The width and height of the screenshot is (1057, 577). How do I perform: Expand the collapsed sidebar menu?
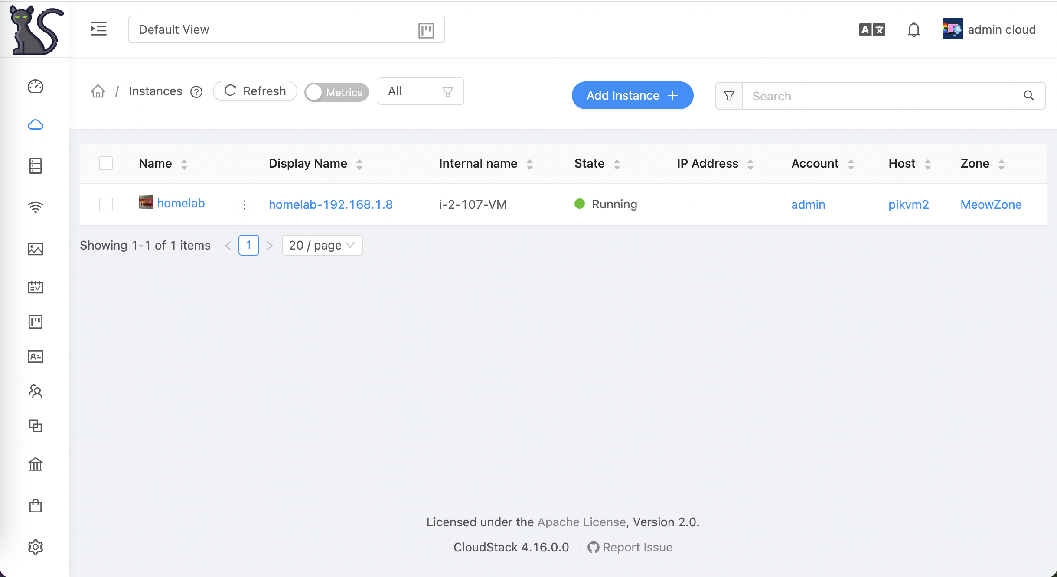(x=99, y=29)
